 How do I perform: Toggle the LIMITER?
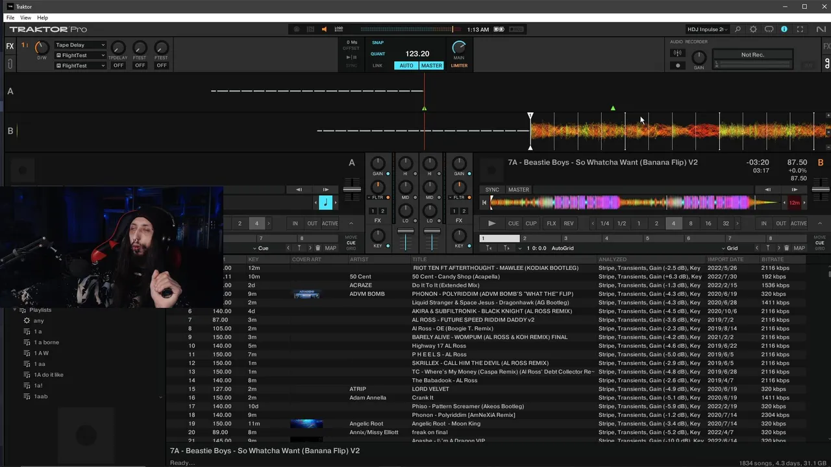pyautogui.click(x=459, y=66)
